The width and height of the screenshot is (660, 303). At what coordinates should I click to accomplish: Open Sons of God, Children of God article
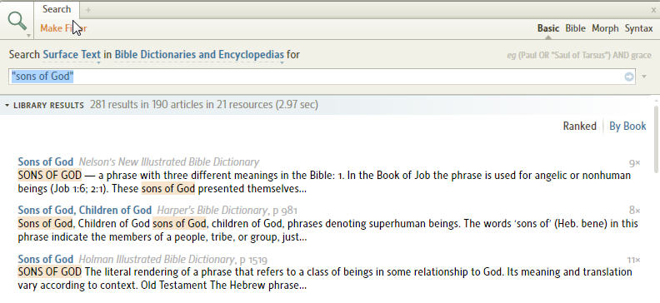85,210
